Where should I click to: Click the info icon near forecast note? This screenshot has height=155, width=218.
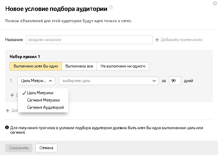click(x=7, y=127)
